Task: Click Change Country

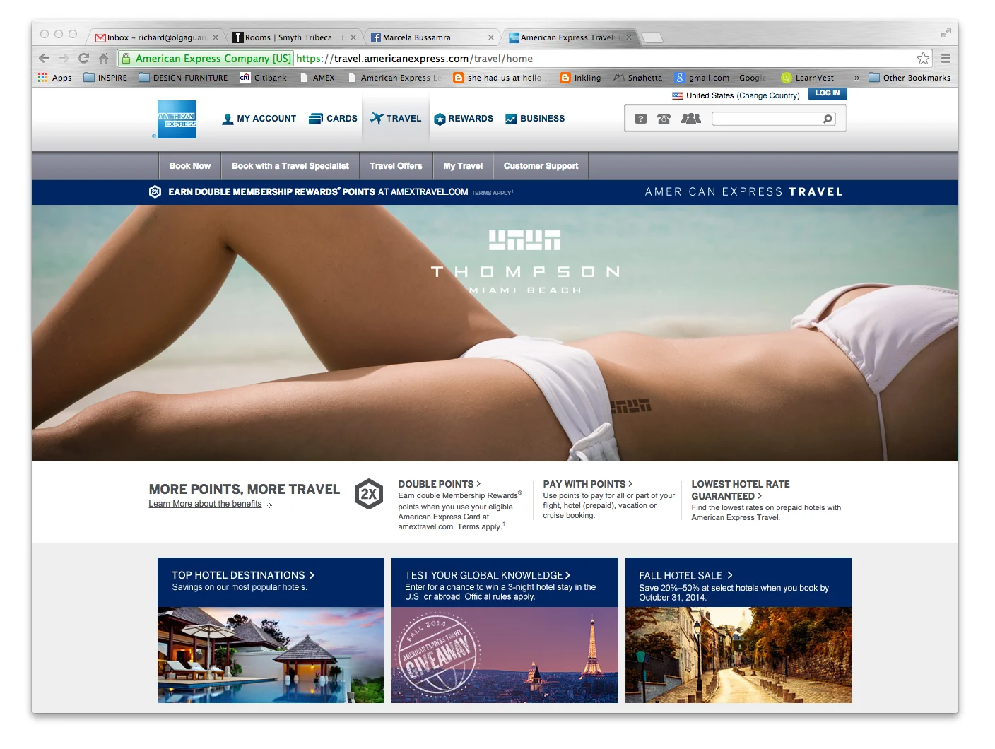Action: 769,95
